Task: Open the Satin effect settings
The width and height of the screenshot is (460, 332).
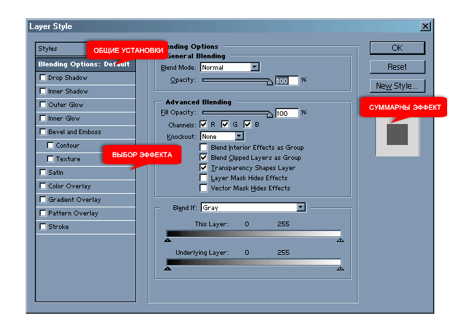Action: click(56, 173)
